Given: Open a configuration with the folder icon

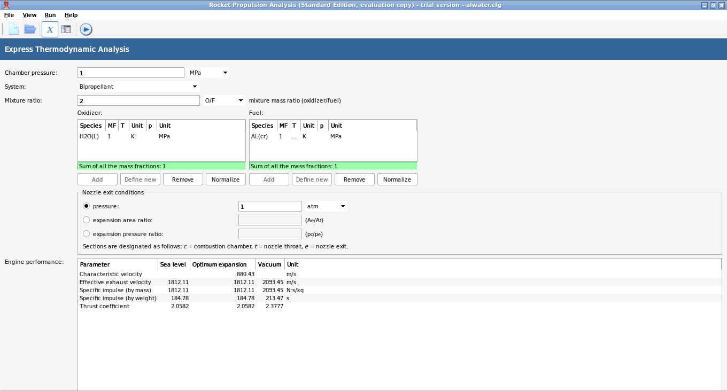Looking at the screenshot, I should pyautogui.click(x=30, y=29).
